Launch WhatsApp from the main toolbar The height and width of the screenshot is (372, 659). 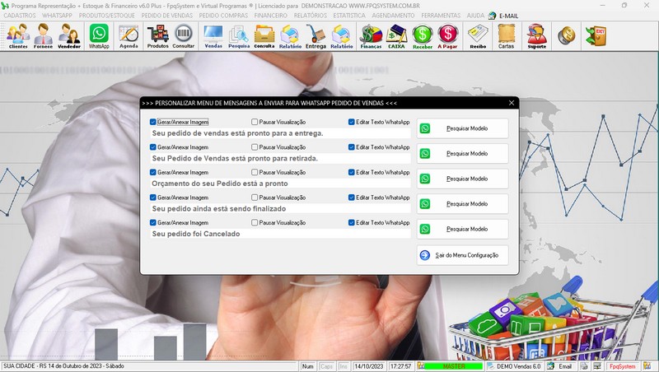click(99, 36)
